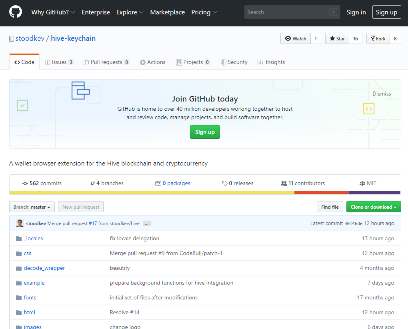Switch to the Code tab

tap(24, 62)
